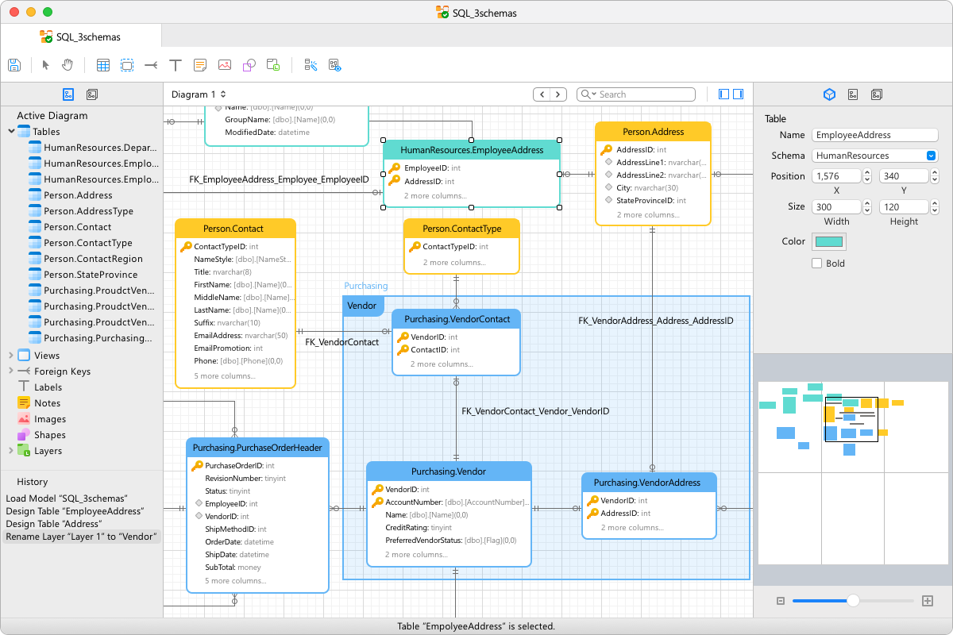This screenshot has height=635, width=953.
Task: Toggle the right panel visibility icon
Action: point(738,94)
